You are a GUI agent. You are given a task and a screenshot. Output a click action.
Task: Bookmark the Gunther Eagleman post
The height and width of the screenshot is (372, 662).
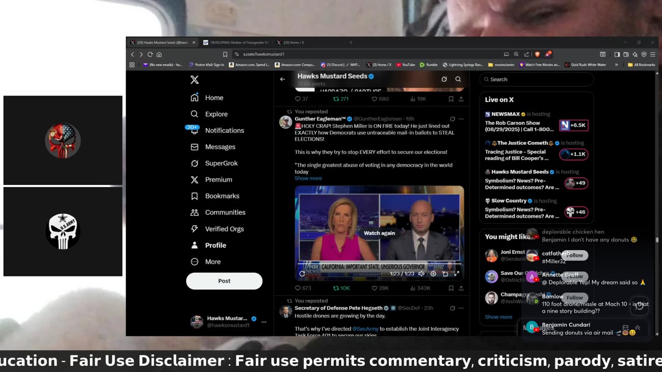pos(451,288)
